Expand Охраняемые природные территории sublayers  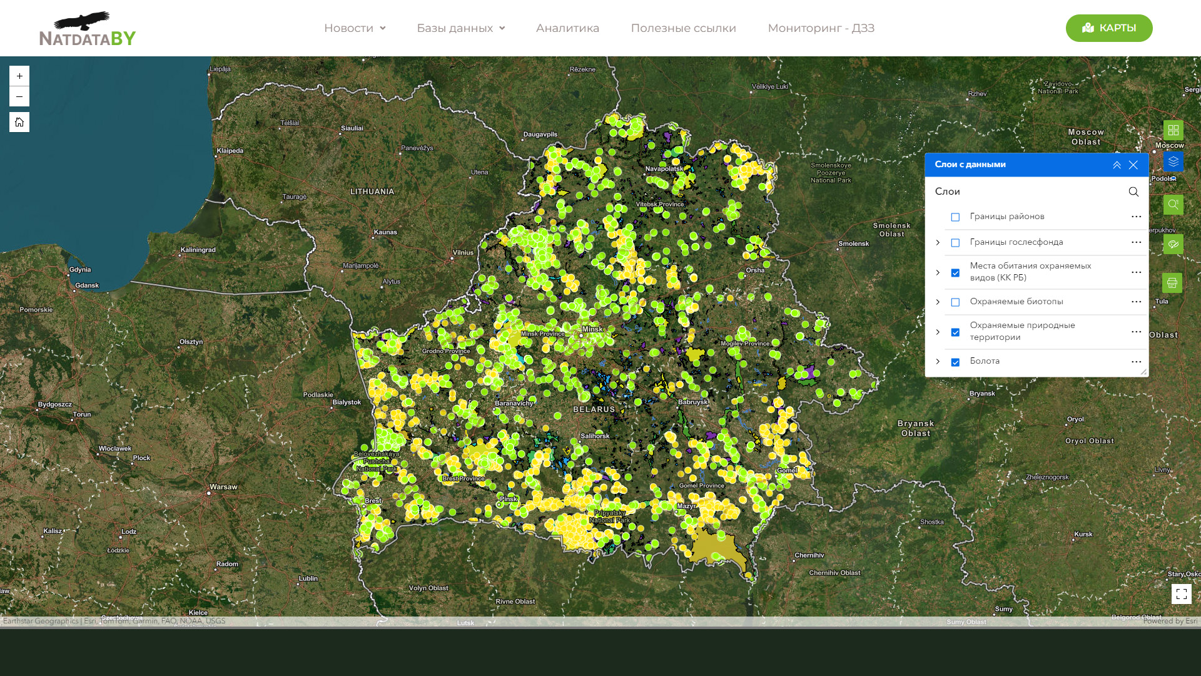coord(938,332)
